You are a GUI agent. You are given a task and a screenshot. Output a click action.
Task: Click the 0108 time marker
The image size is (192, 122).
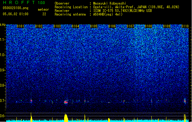coord(148,26)
